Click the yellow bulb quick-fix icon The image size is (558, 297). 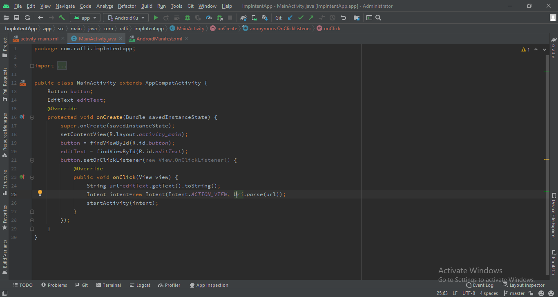40,192
